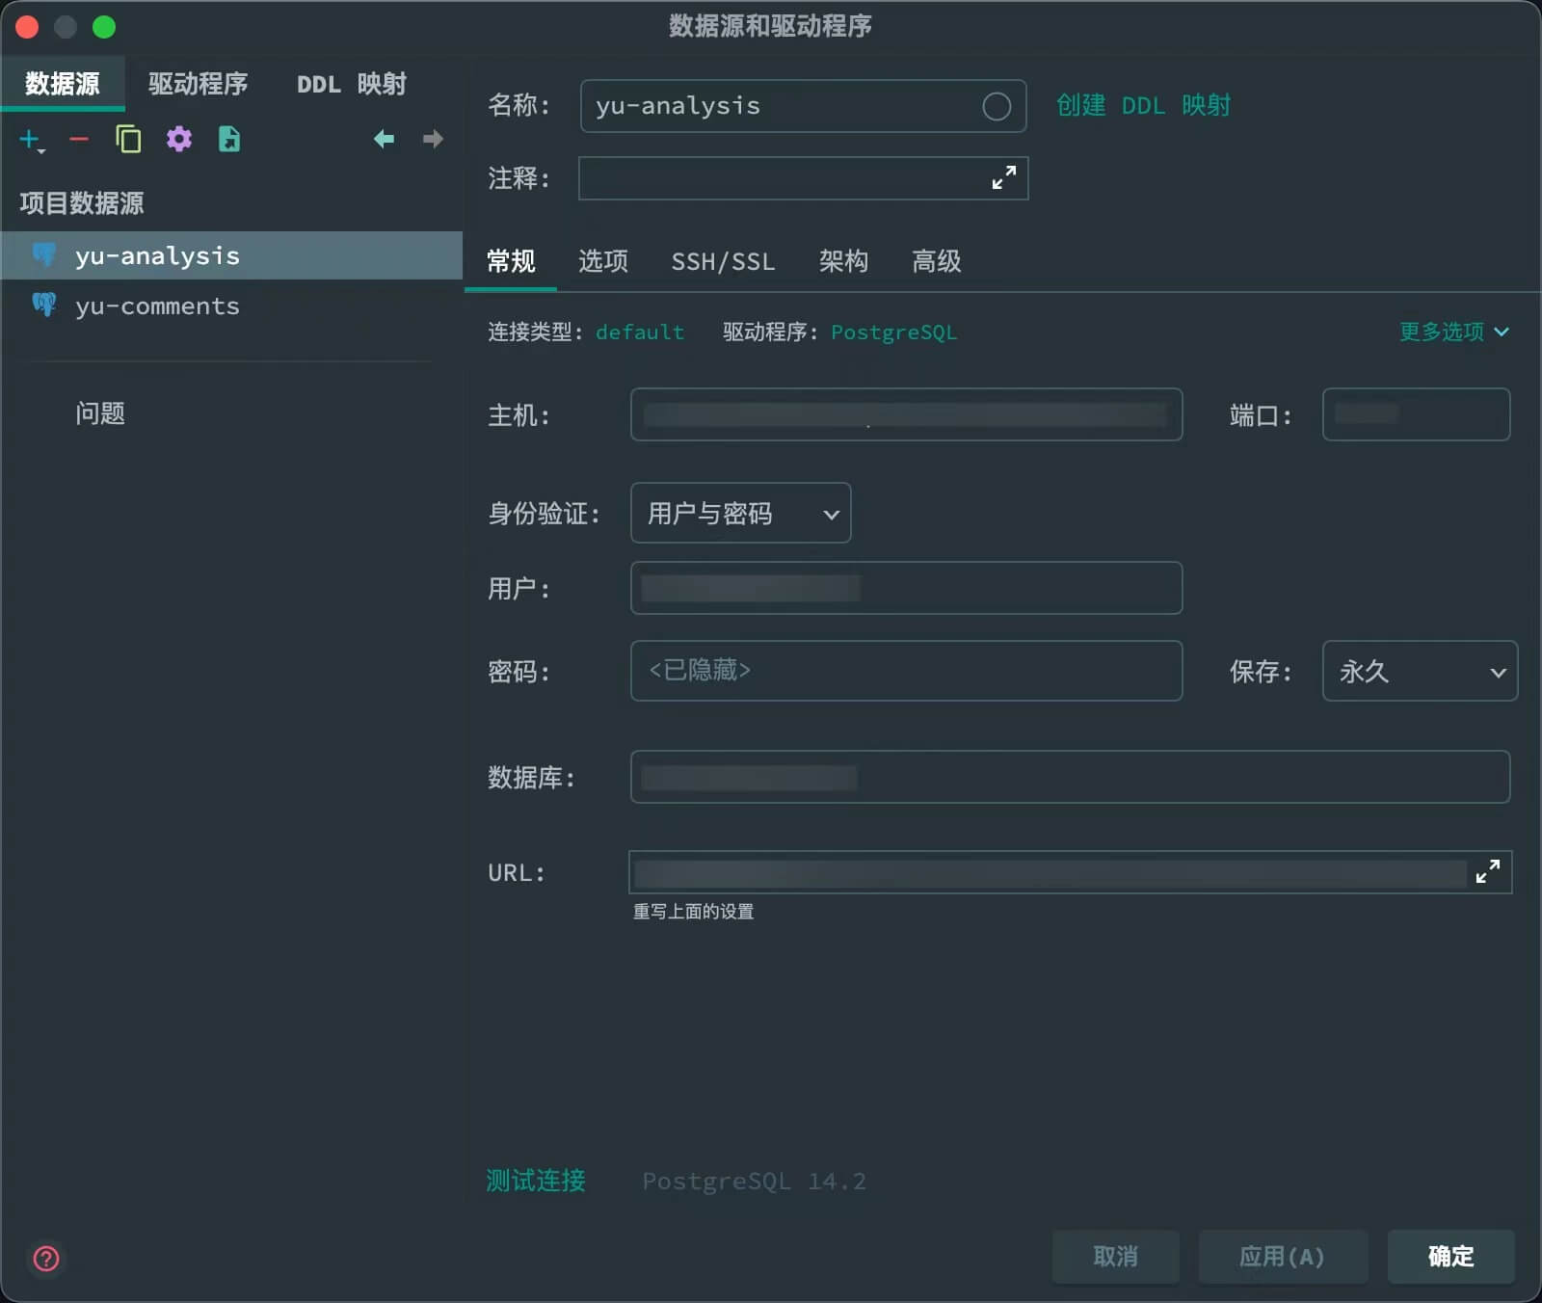Open data source settings gear icon

point(179,140)
